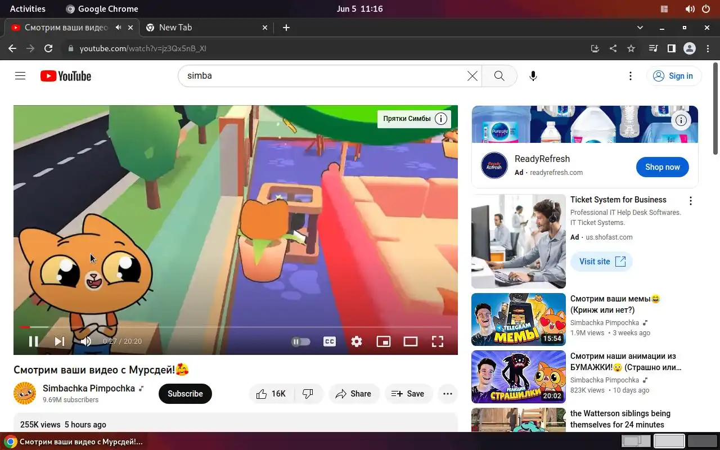Viewport: 720px width, 450px height.
Task: Share this page from address bar
Action: click(613, 49)
